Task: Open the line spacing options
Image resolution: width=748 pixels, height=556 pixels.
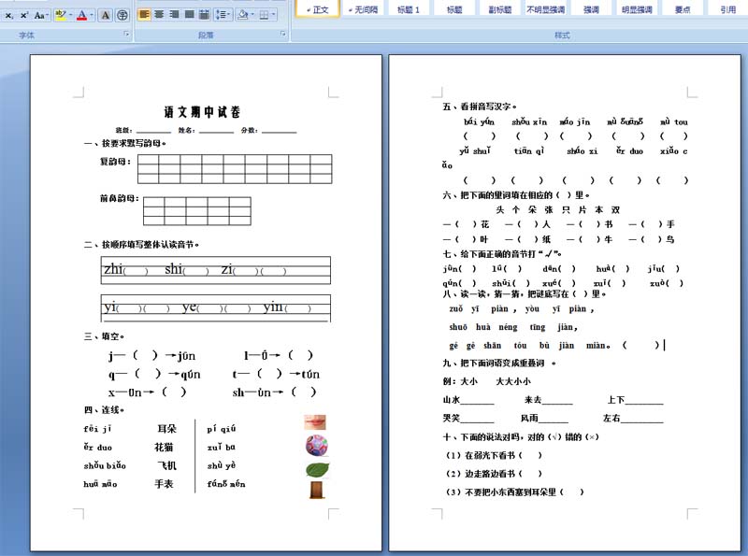Action: 222,15
